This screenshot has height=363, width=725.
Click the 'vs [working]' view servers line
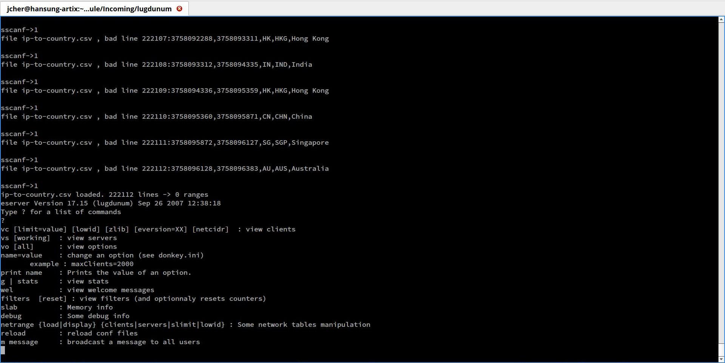[x=59, y=238]
